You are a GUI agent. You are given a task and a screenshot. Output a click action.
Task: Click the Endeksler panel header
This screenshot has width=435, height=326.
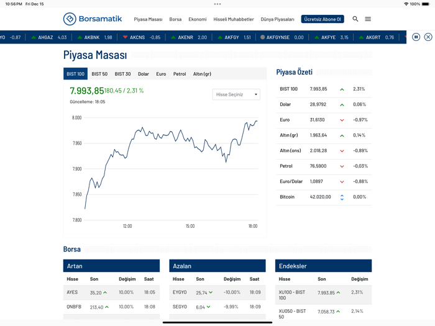pos(324,266)
